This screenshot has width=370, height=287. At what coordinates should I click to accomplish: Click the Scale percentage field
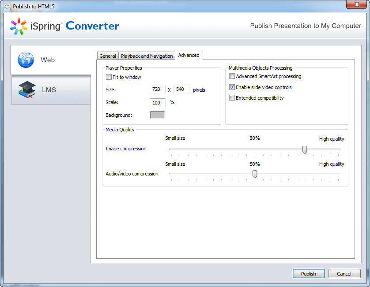coord(157,102)
